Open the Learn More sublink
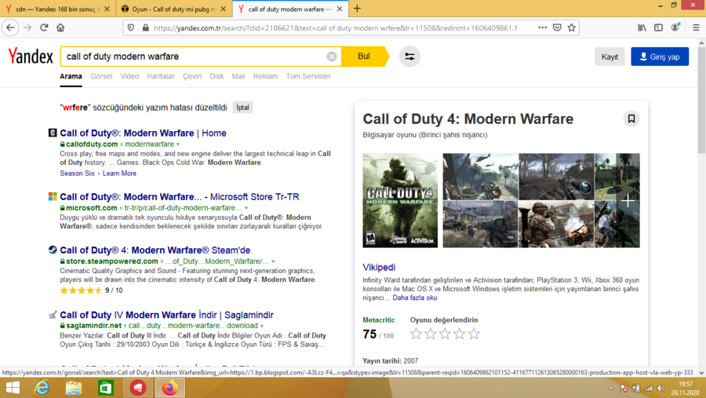 119,173
